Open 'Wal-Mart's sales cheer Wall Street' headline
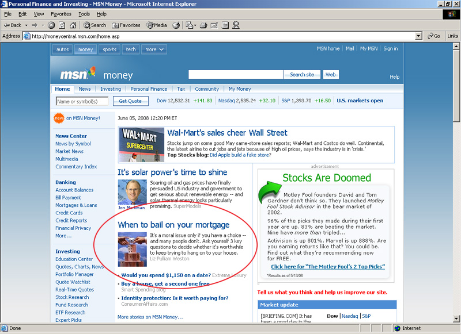Screen dimensions: 461x334 pos(227,133)
